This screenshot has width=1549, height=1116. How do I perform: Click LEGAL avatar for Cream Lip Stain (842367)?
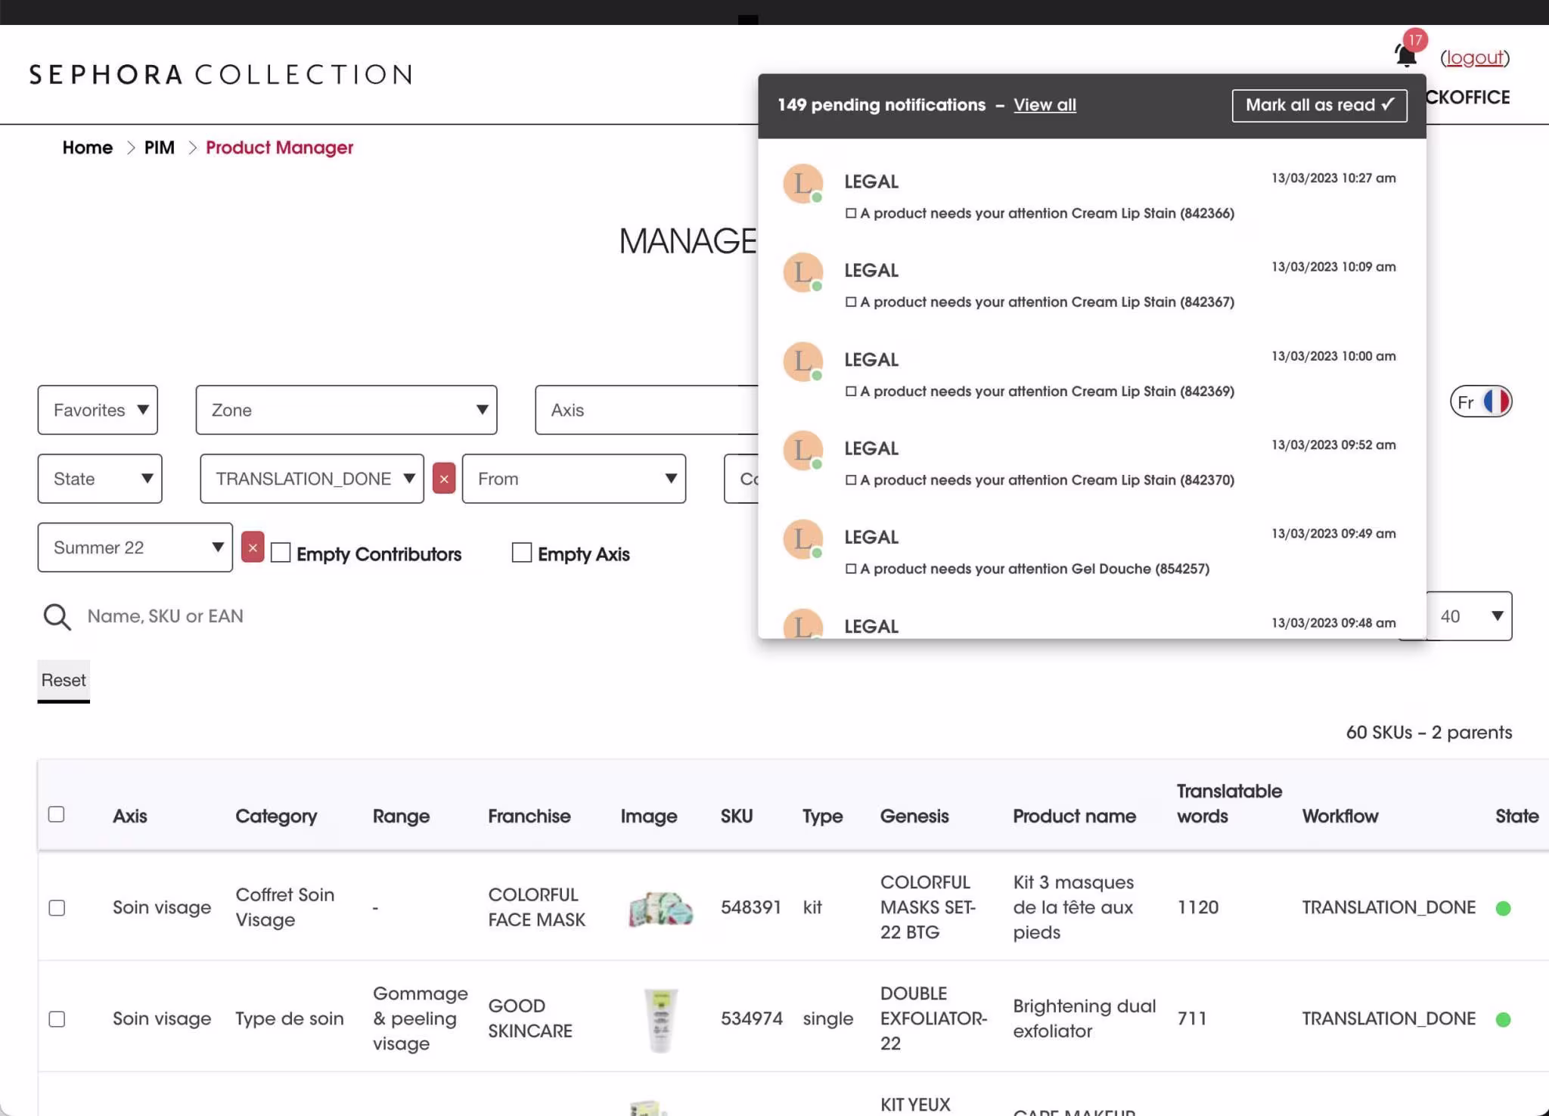[x=803, y=272]
